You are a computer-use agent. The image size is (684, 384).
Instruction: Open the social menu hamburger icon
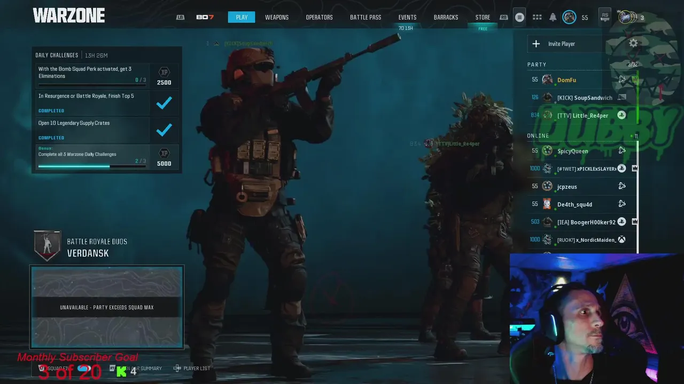519,18
